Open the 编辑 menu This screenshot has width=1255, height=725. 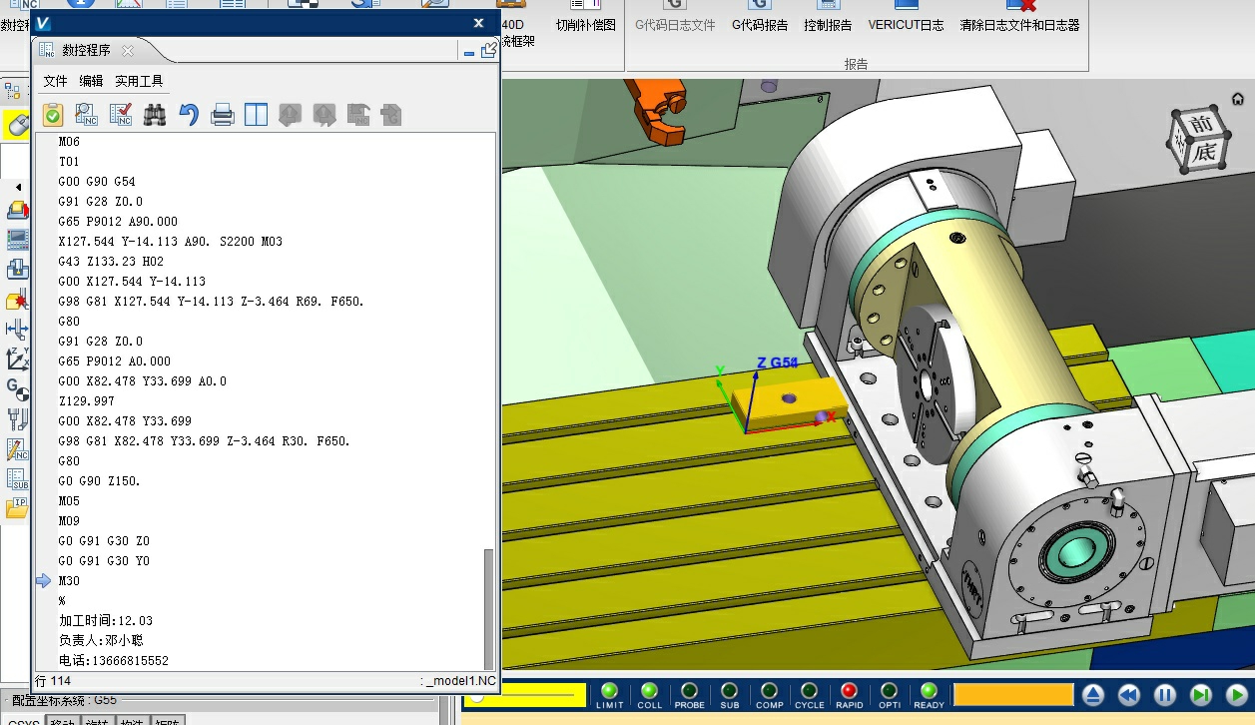91,81
